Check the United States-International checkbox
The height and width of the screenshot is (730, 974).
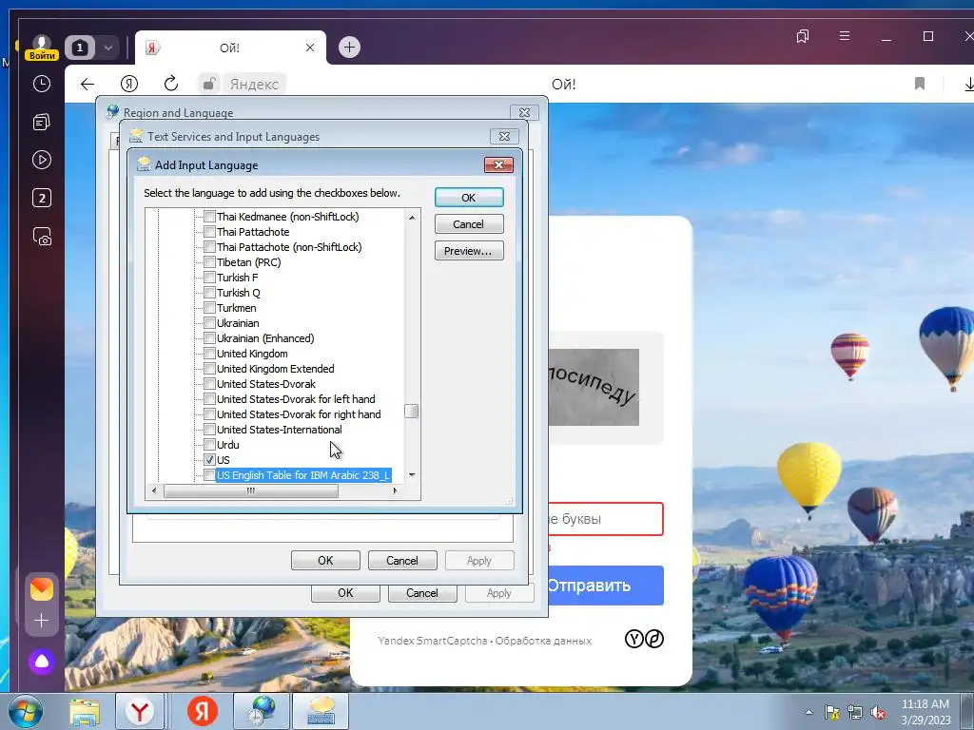(x=210, y=430)
